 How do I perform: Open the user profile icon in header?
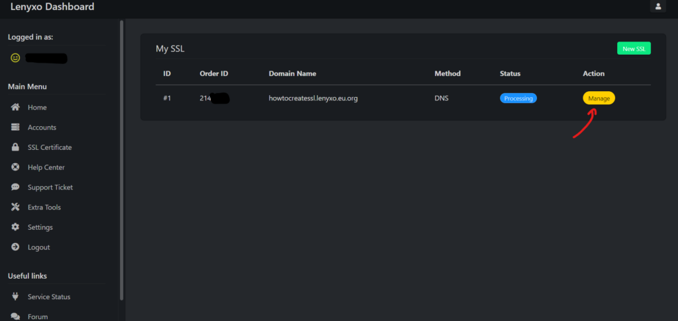click(657, 7)
